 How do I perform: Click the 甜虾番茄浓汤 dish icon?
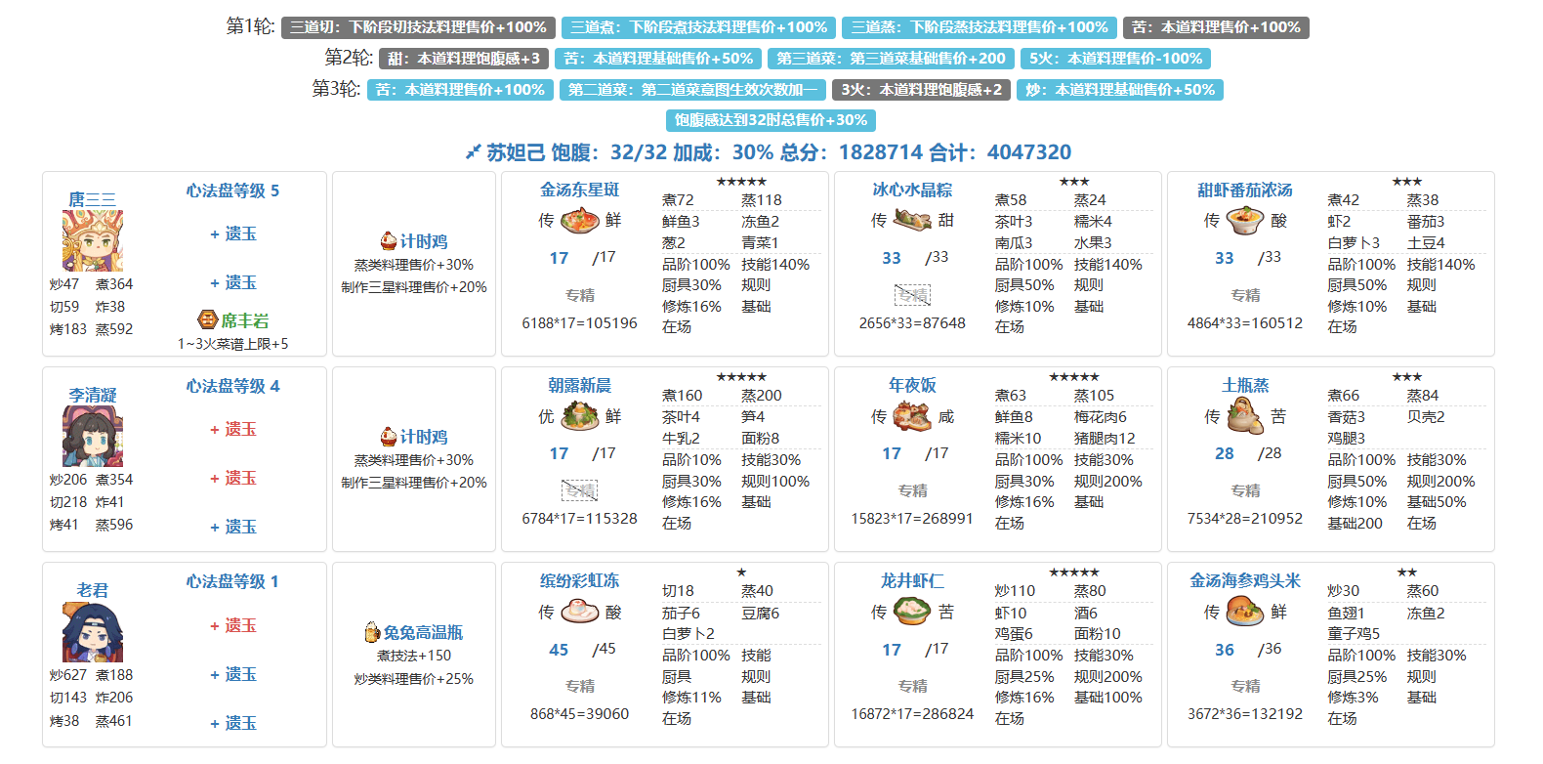pyautogui.click(x=1245, y=221)
